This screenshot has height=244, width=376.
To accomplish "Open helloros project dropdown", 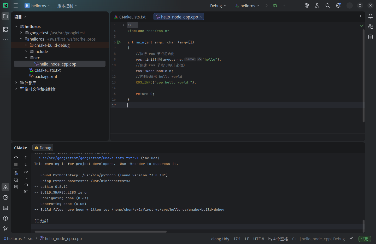I will (37, 5).
